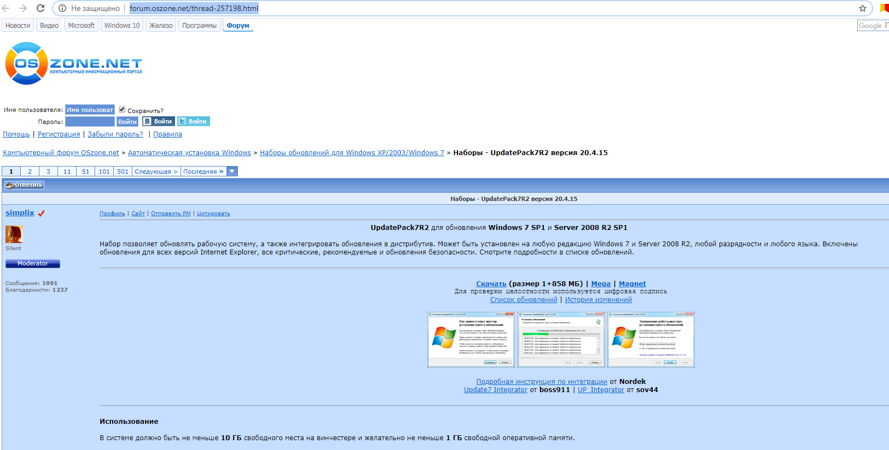Log in via the Twitter Войти button
The height and width of the screenshot is (450, 889).
193,121
